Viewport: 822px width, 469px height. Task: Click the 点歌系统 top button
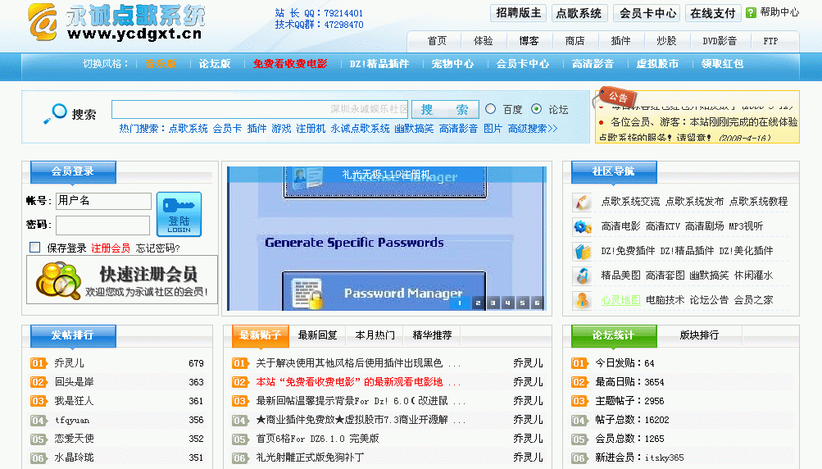[x=579, y=13]
